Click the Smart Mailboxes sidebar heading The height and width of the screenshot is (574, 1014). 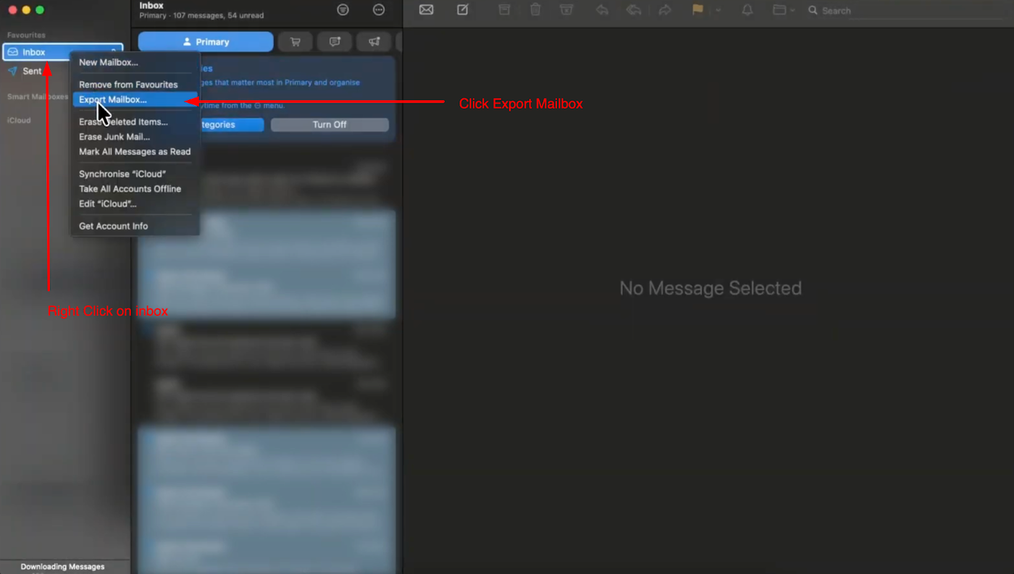(38, 97)
